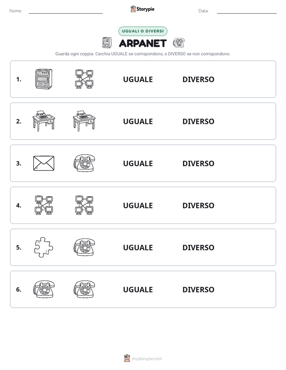Click the Storypie logo at the top
The height and width of the screenshot is (370, 286).
pos(143,9)
